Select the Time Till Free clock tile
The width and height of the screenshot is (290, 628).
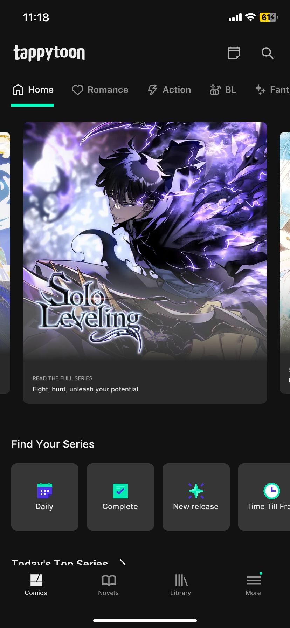tap(264, 497)
